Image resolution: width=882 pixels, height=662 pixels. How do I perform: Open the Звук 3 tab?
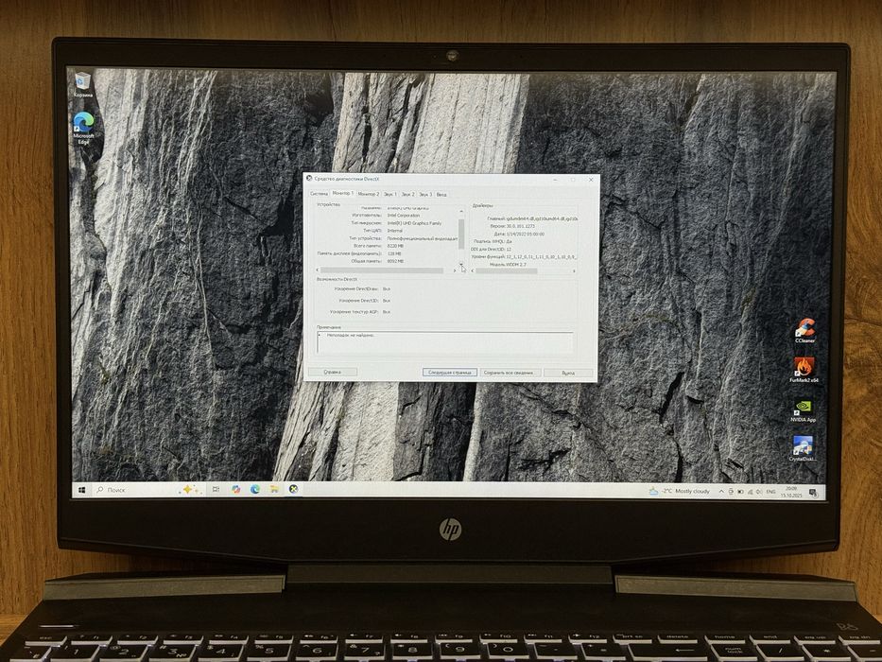coord(425,194)
